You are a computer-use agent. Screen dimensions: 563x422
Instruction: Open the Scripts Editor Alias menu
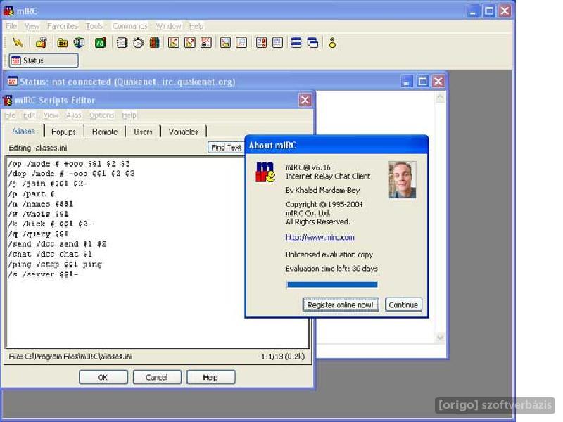pos(74,115)
